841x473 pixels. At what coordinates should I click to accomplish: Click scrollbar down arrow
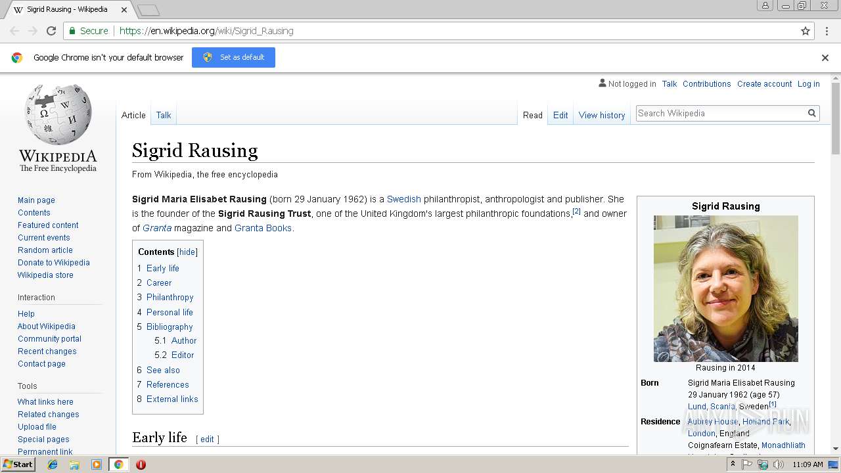click(836, 449)
